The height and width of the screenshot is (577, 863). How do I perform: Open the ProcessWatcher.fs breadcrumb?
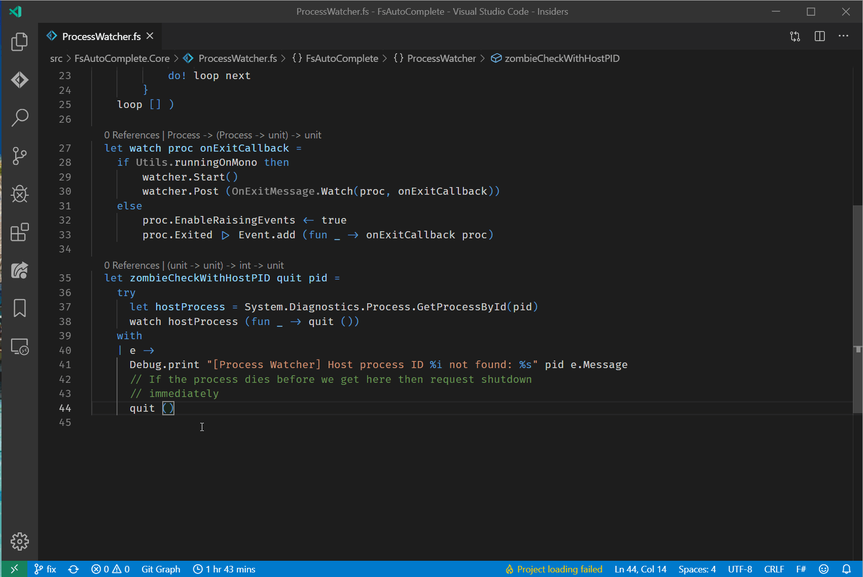(237, 58)
